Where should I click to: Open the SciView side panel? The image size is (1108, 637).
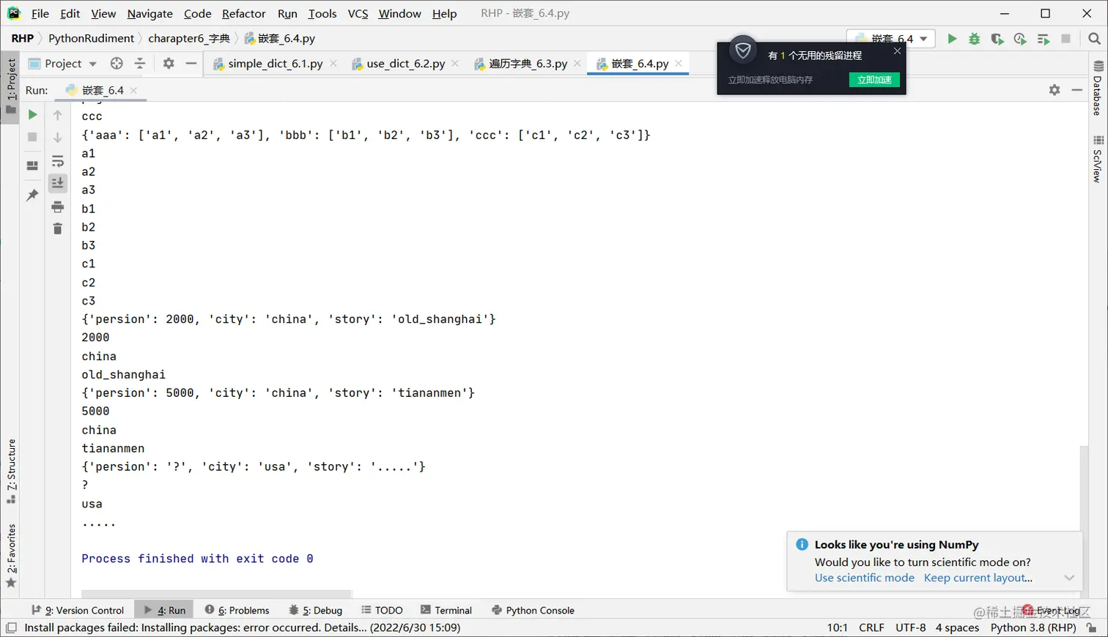coord(1098,159)
